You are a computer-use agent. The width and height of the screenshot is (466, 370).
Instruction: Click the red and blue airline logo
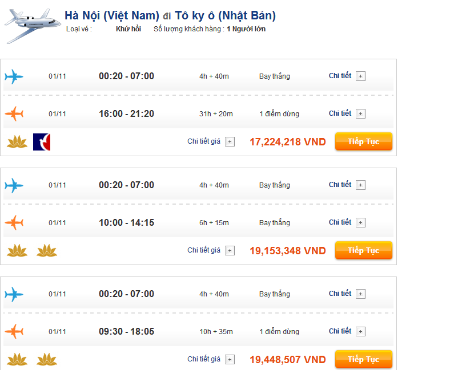click(x=42, y=141)
